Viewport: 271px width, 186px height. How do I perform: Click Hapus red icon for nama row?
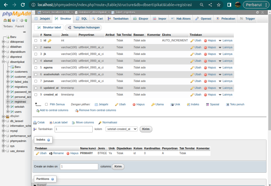click(x=205, y=47)
